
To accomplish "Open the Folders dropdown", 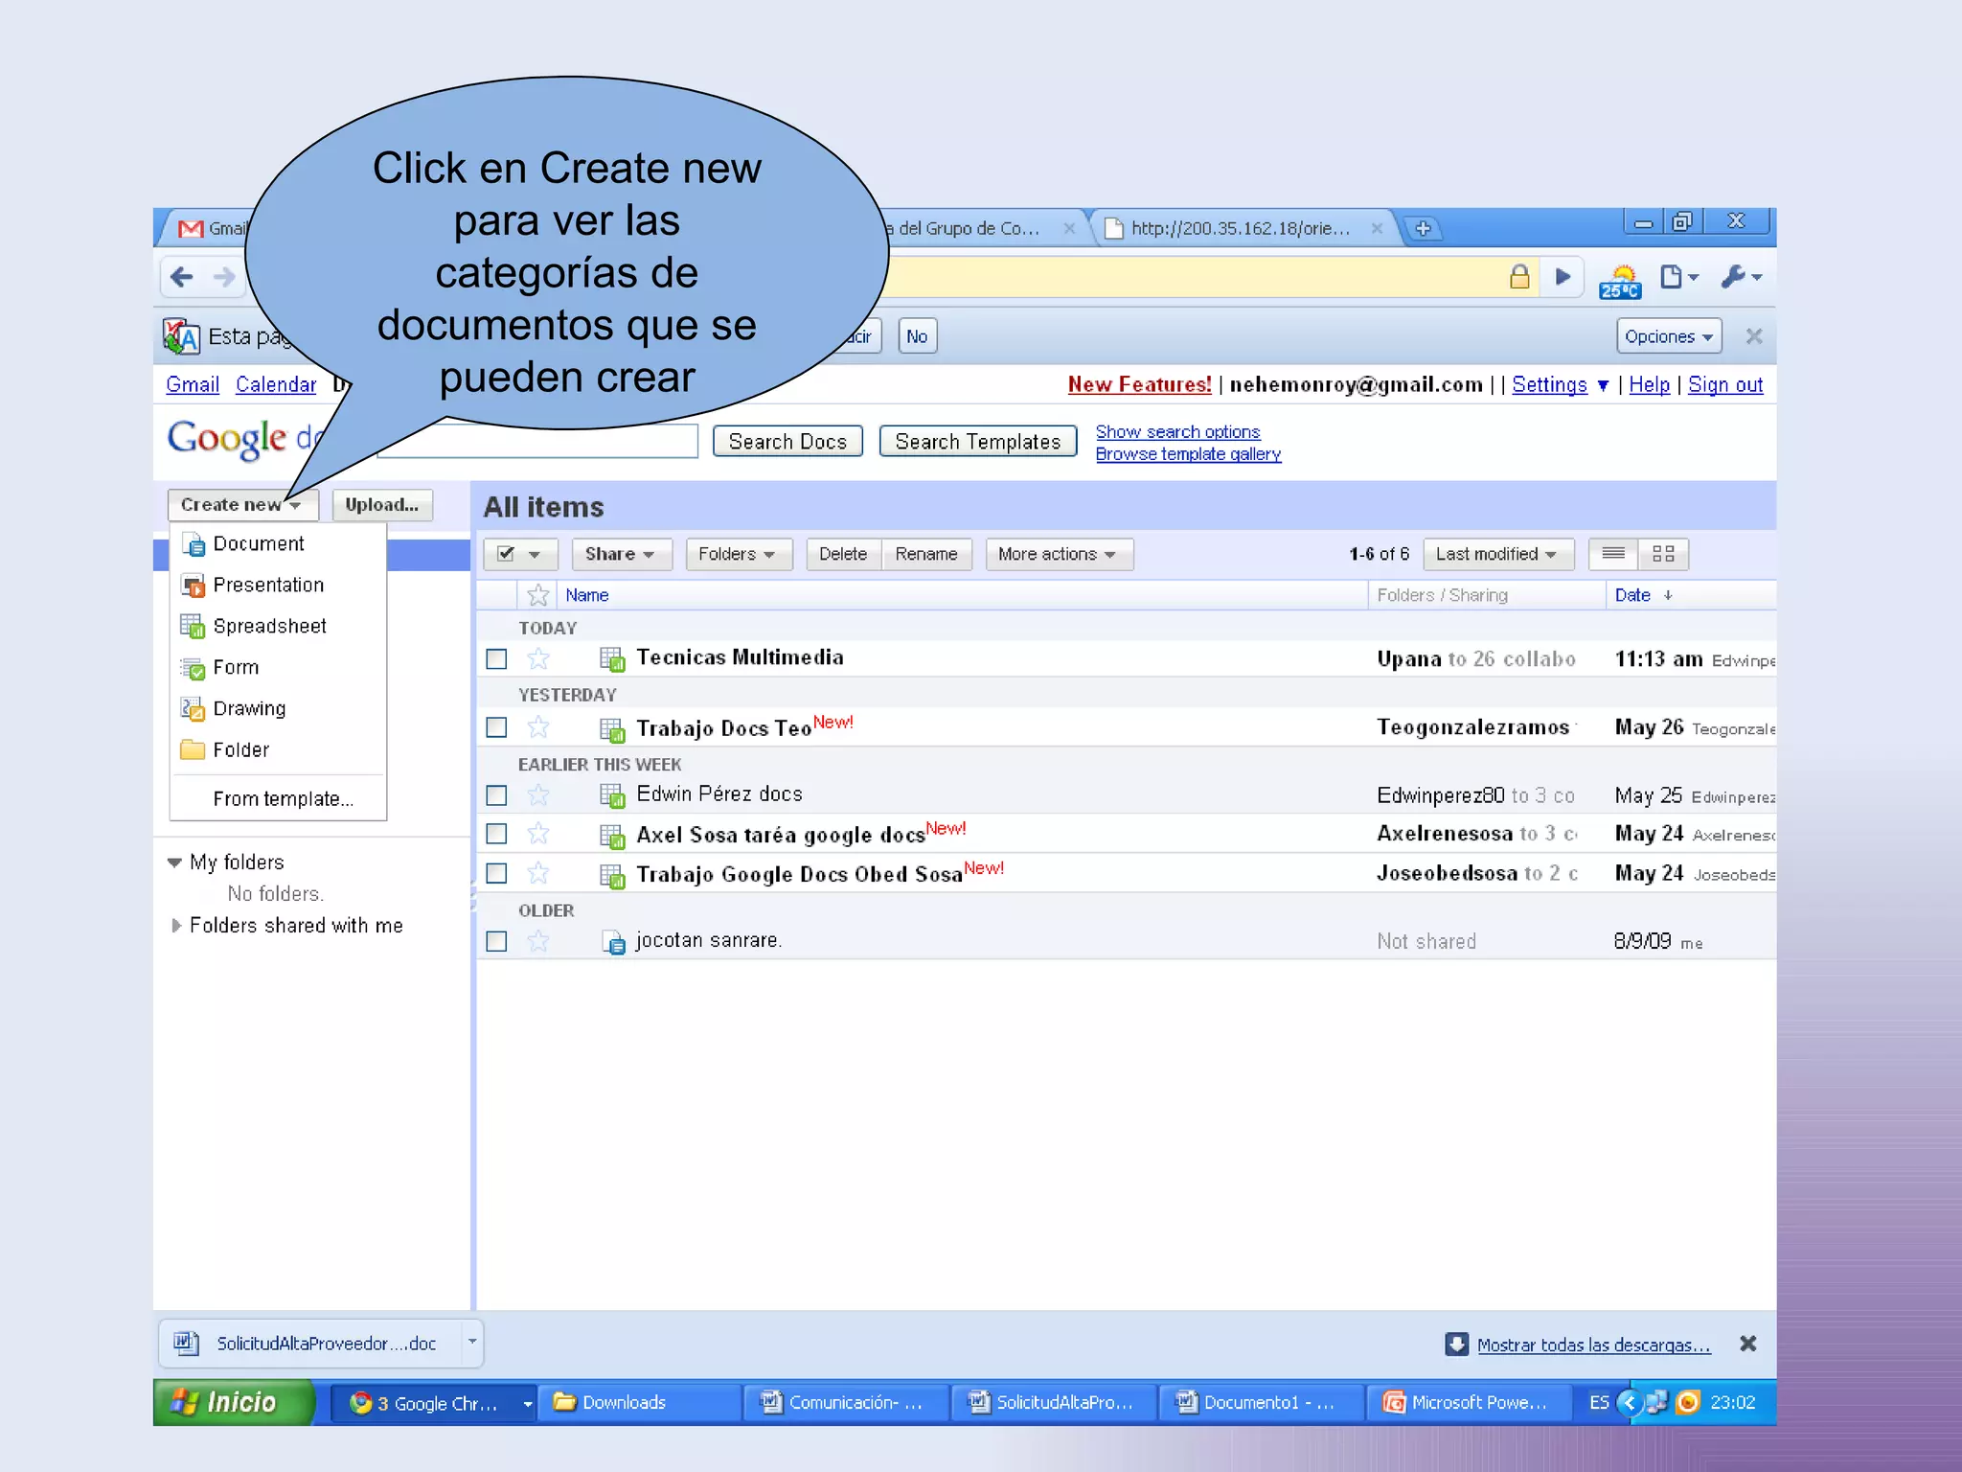I will [738, 554].
